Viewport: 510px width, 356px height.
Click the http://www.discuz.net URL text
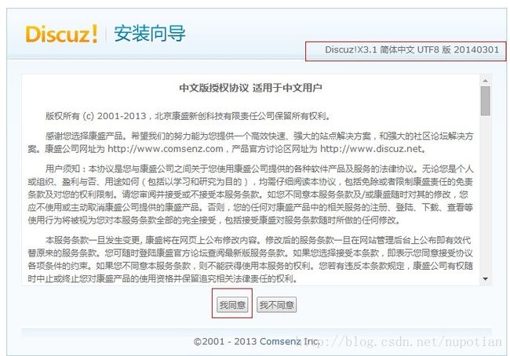click(x=371, y=149)
